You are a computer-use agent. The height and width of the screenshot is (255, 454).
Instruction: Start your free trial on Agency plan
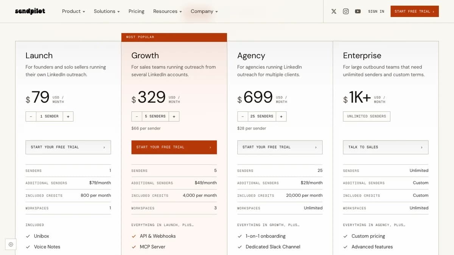[280, 147]
